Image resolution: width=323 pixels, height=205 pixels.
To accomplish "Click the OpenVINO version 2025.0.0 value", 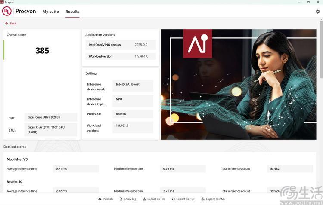I will (141, 45).
